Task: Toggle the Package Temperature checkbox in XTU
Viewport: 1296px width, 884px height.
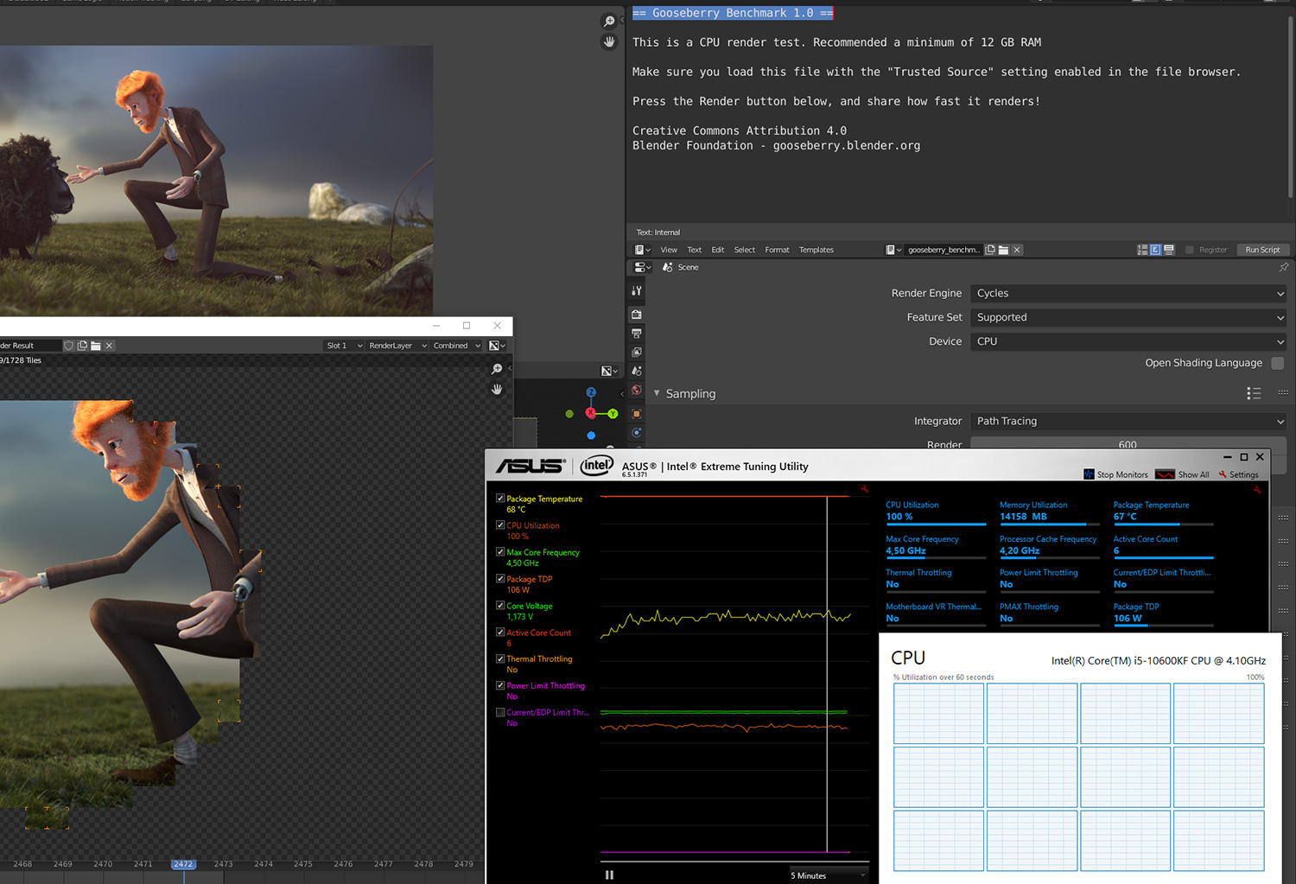Action: click(500, 499)
